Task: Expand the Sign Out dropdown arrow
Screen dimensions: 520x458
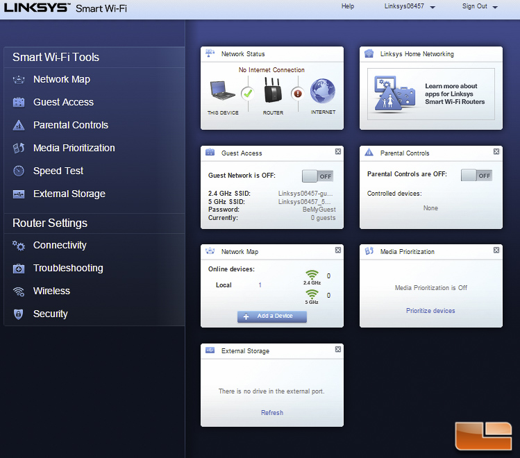Action: (495, 7)
